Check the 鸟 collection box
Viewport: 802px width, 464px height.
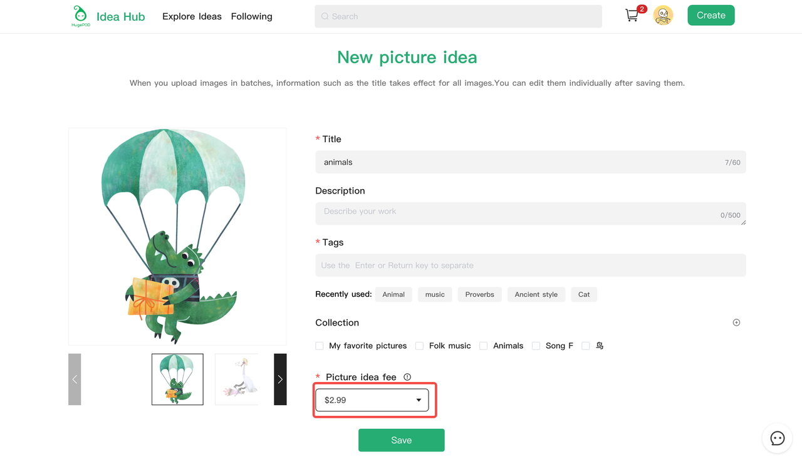586,346
